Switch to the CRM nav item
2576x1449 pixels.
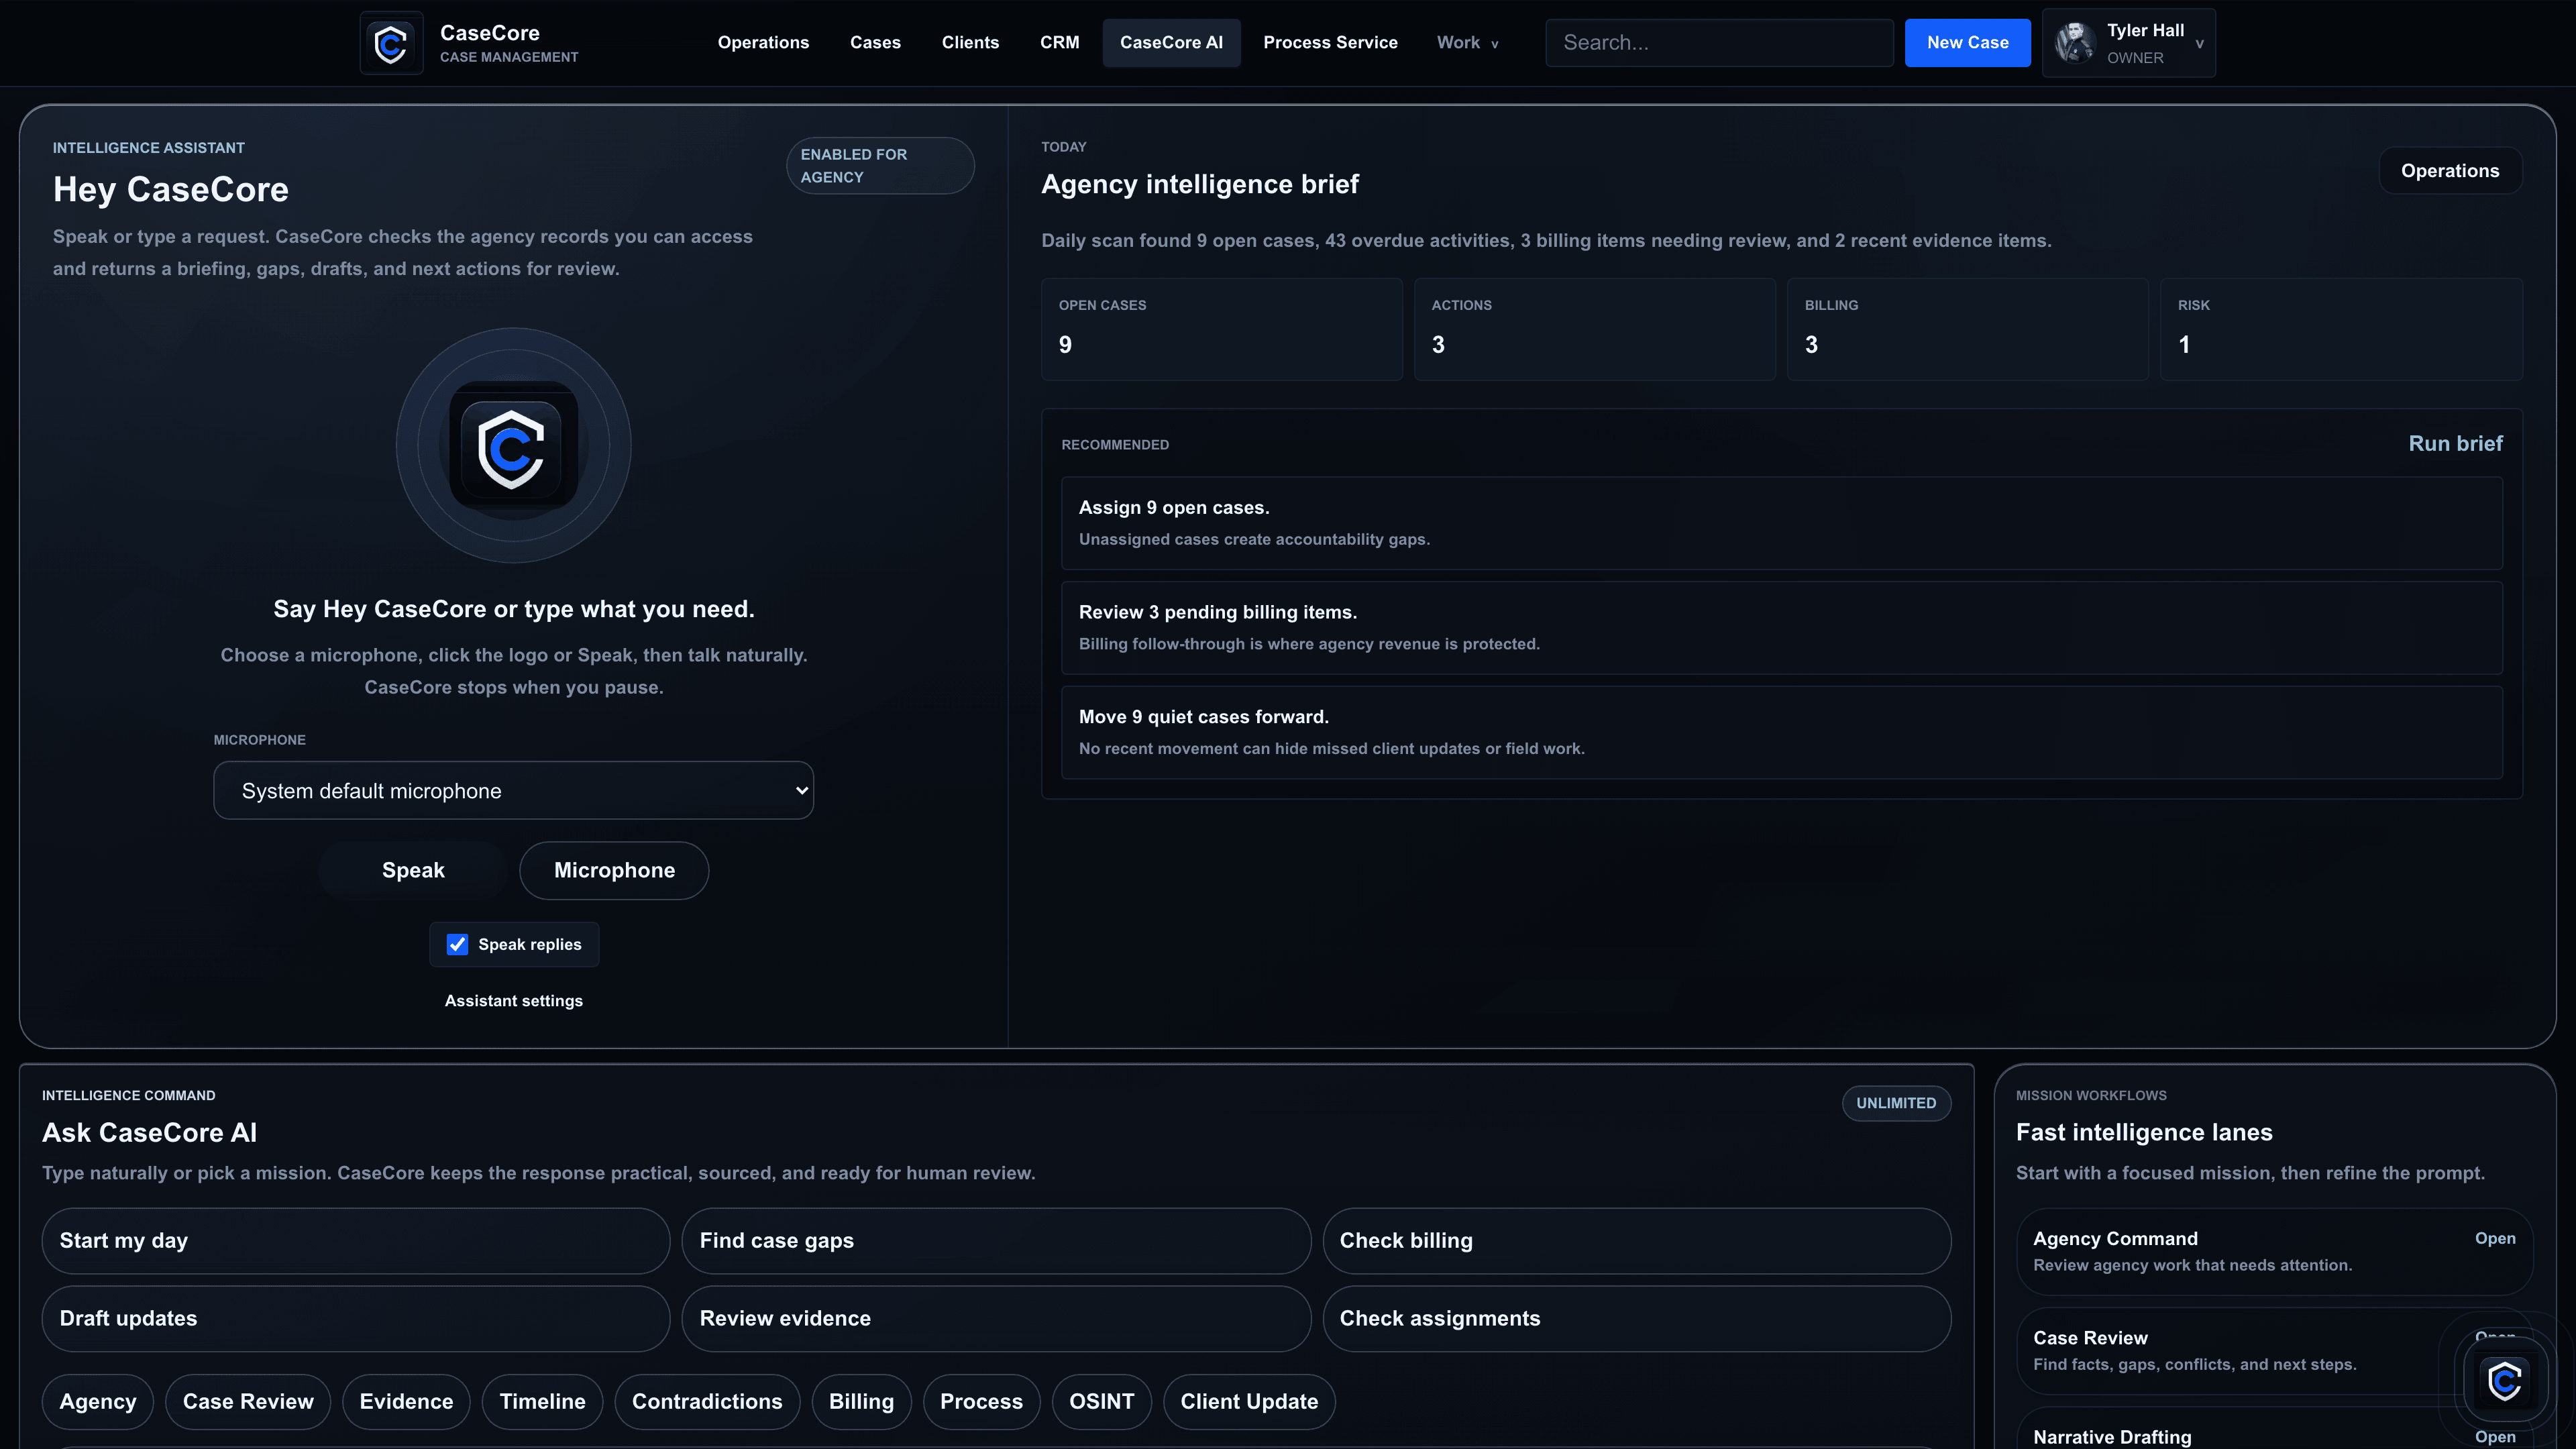[x=1059, y=43]
